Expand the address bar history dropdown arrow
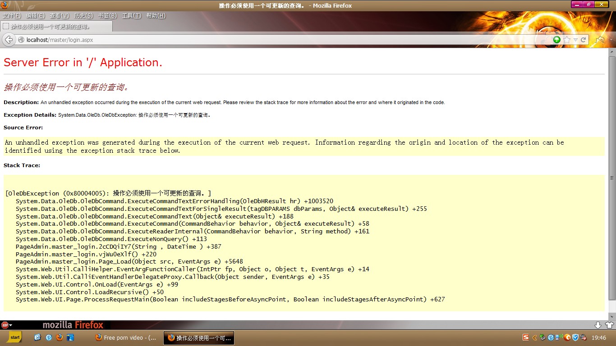This screenshot has width=616, height=346. click(575, 40)
